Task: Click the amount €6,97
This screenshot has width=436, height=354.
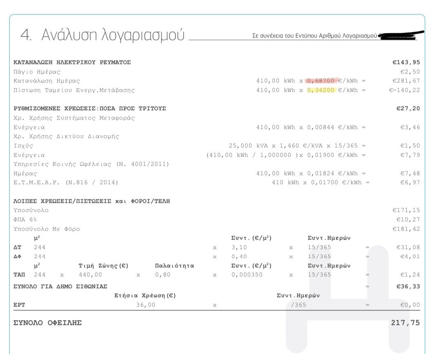Action: click(410, 183)
